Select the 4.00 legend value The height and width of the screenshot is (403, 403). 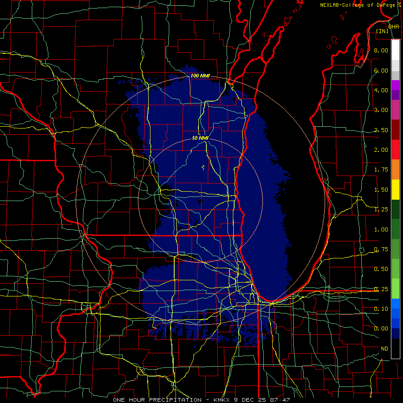(x=381, y=90)
